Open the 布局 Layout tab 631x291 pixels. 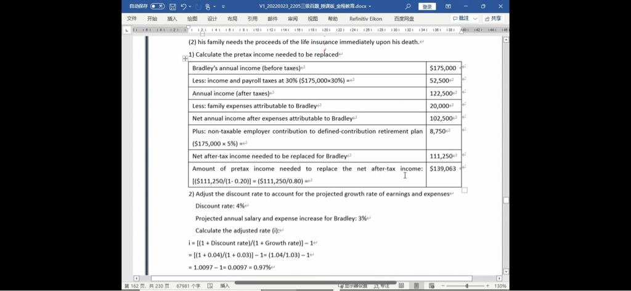coord(232,19)
